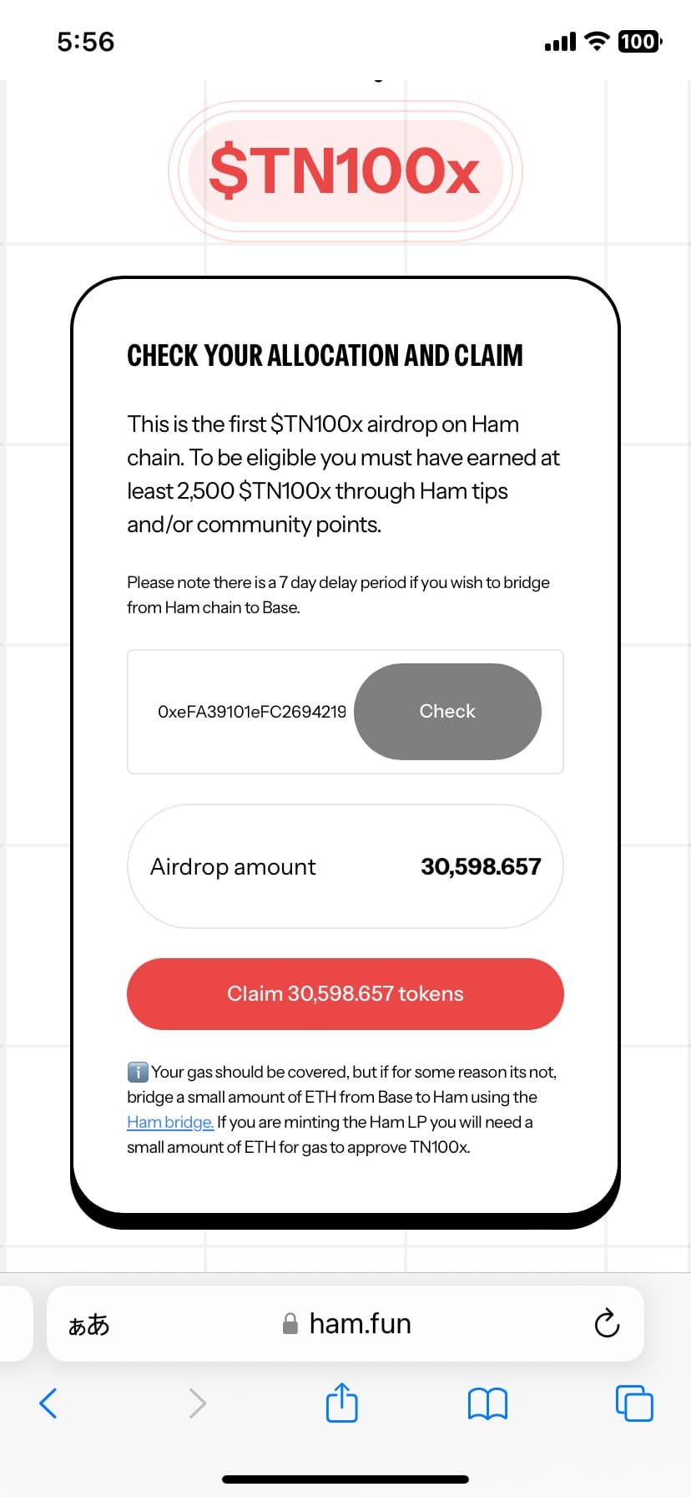Show all open tabs icon
This screenshot has height=1497, width=691.
(634, 1403)
